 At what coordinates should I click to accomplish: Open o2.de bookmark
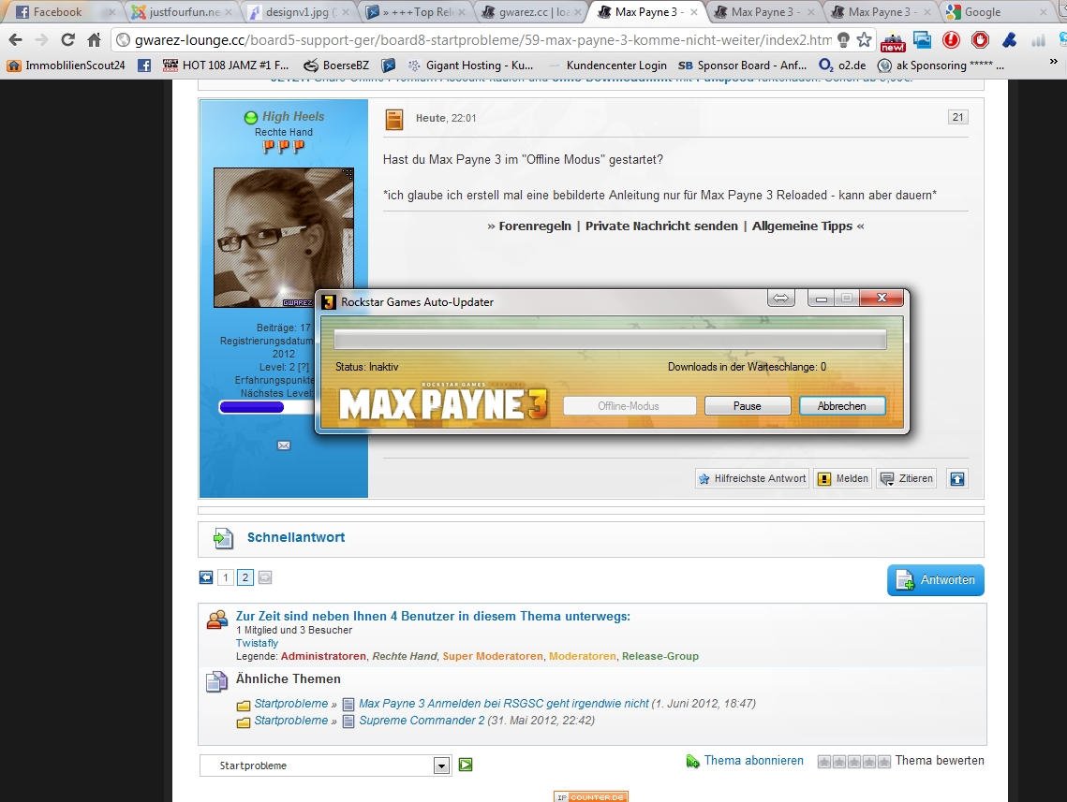[x=842, y=66]
